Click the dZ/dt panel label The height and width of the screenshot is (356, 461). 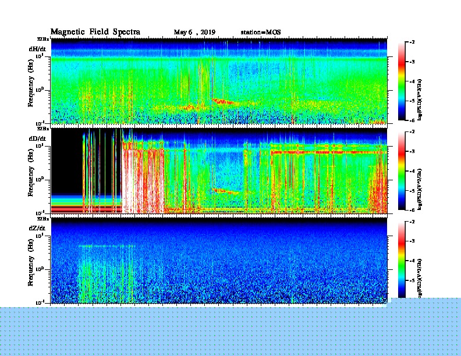[37, 228]
